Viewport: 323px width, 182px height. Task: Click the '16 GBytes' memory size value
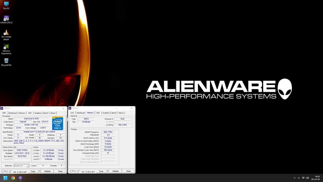point(86,122)
